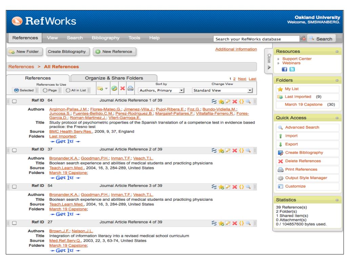Click the cite braces icon for Ref ID 37
The height and width of the screenshot is (260, 347).
pos(241,150)
